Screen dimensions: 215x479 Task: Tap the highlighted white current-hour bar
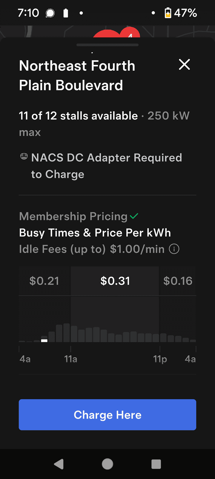(44, 340)
